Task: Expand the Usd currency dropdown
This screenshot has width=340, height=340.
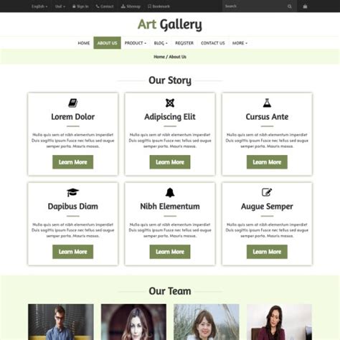Action: click(x=60, y=6)
